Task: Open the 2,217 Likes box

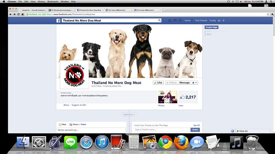Action: pos(188,97)
